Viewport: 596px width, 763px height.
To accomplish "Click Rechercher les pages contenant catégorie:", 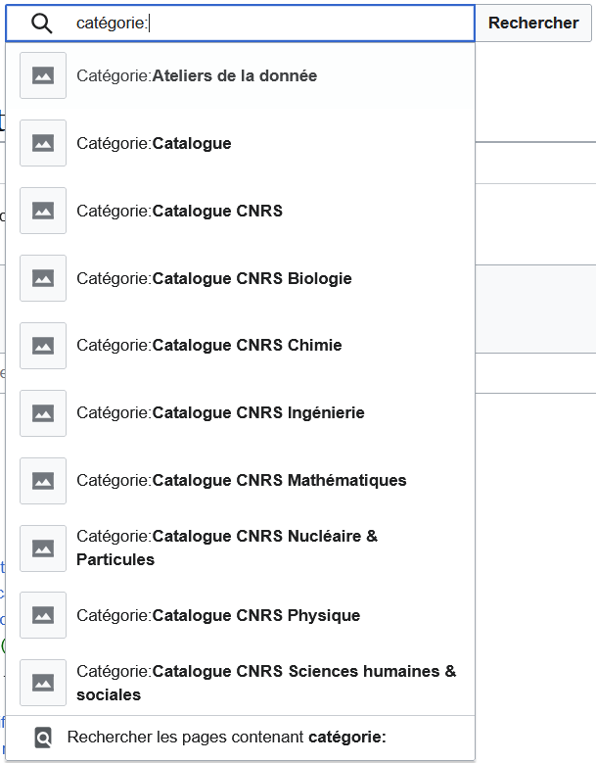I will tap(227, 738).
